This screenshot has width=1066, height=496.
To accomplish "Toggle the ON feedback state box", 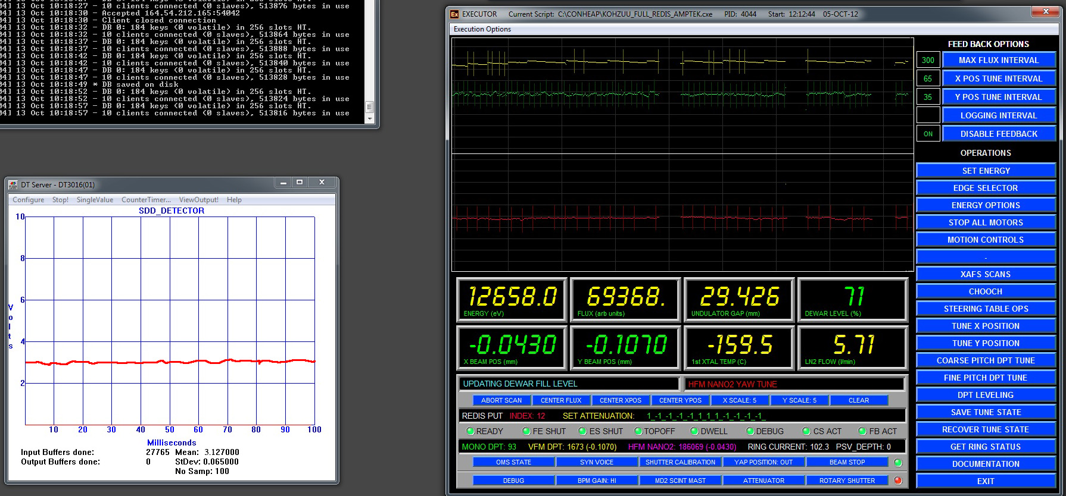I will [x=928, y=134].
